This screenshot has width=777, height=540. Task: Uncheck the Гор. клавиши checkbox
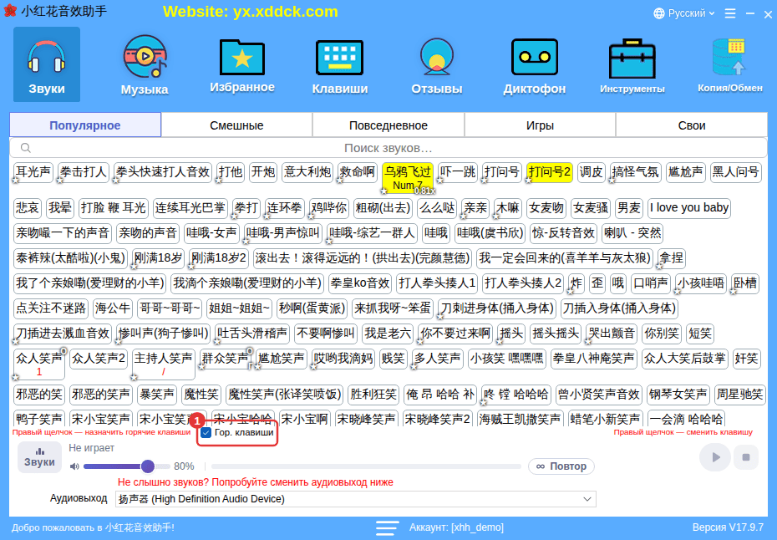(206, 432)
